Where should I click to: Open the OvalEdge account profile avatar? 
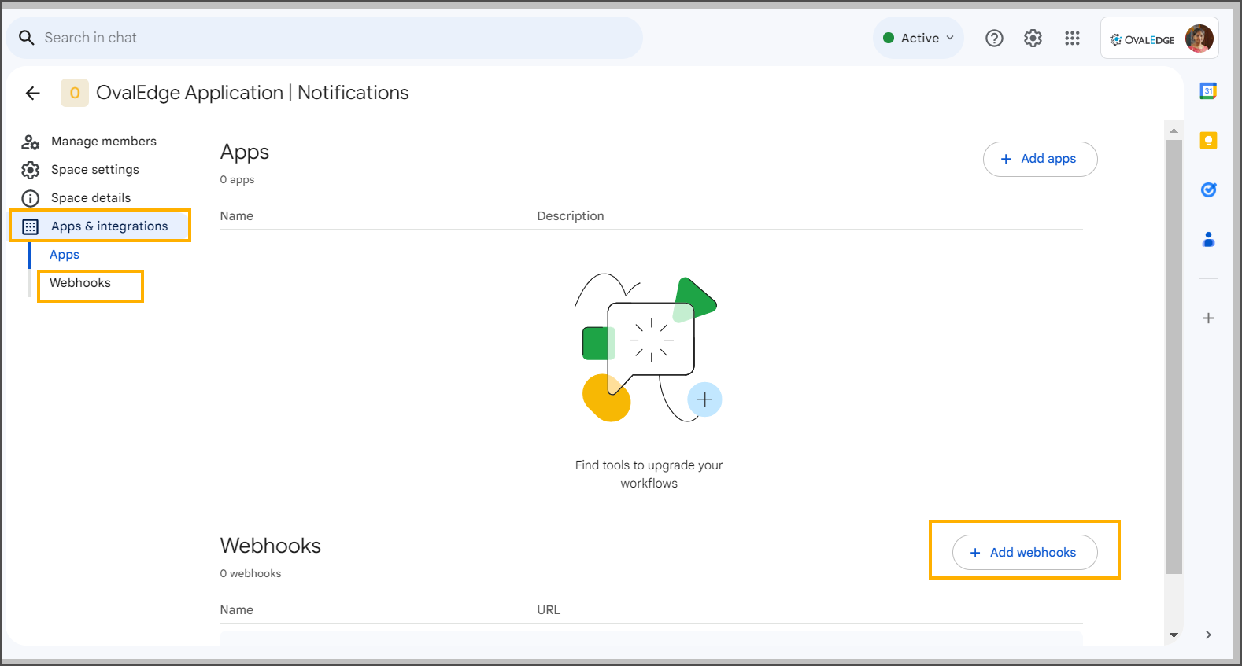pos(1199,39)
